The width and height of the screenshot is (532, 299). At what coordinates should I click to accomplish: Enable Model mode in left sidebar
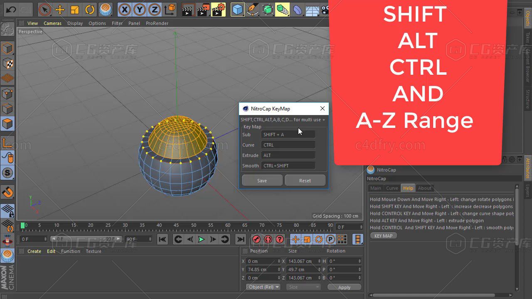click(7, 48)
